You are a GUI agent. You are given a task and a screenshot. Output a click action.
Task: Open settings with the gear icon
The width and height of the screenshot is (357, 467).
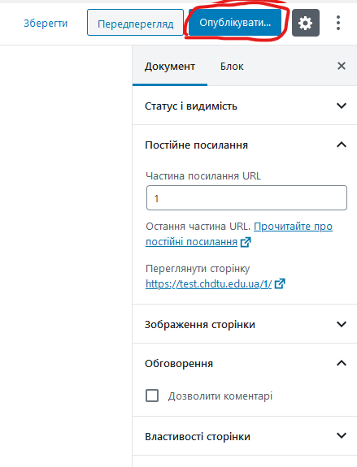tap(306, 23)
